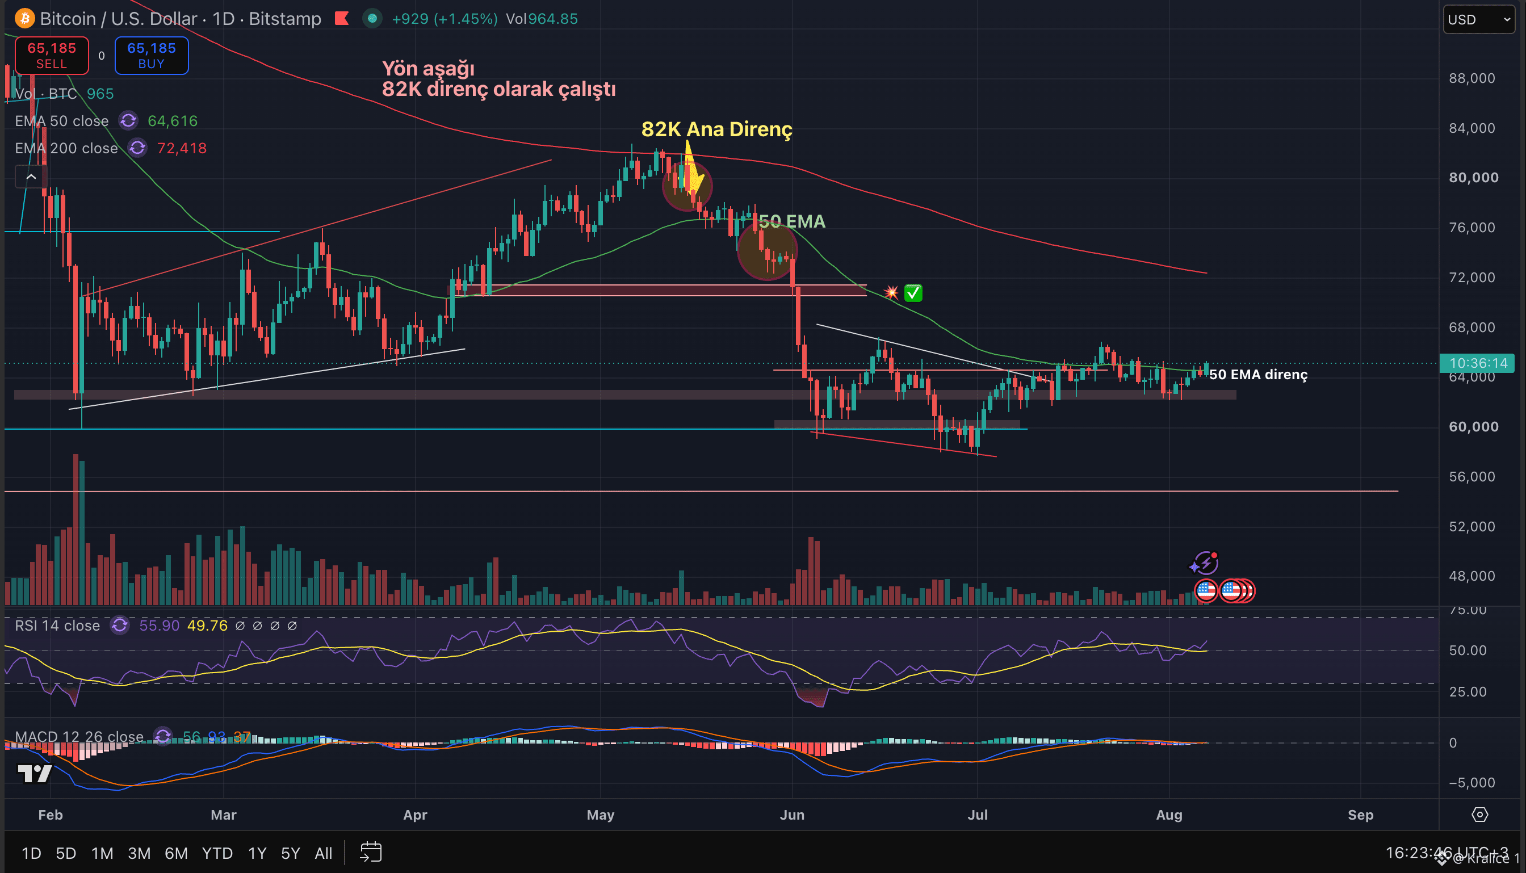Click the 10:36:14 current price label
Screen dimensions: 1526x873
(x=1477, y=363)
